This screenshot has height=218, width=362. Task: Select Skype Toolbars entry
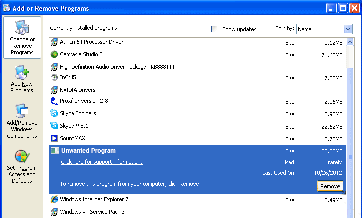(x=197, y=113)
